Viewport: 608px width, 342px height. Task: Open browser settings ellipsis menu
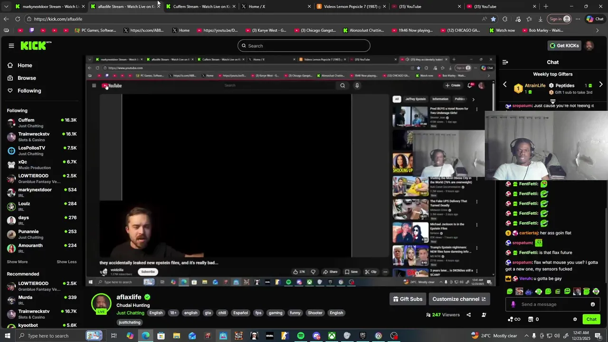click(578, 19)
